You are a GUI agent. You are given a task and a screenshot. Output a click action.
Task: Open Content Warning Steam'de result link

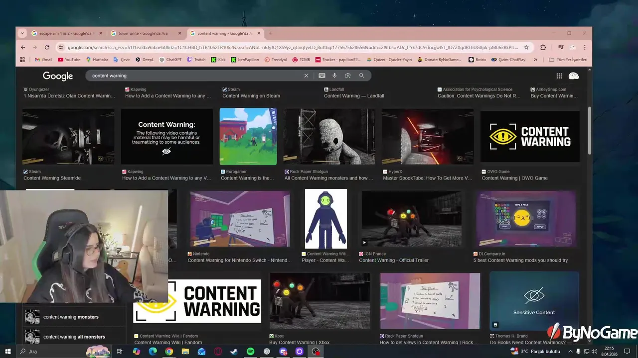pyautogui.click(x=52, y=178)
